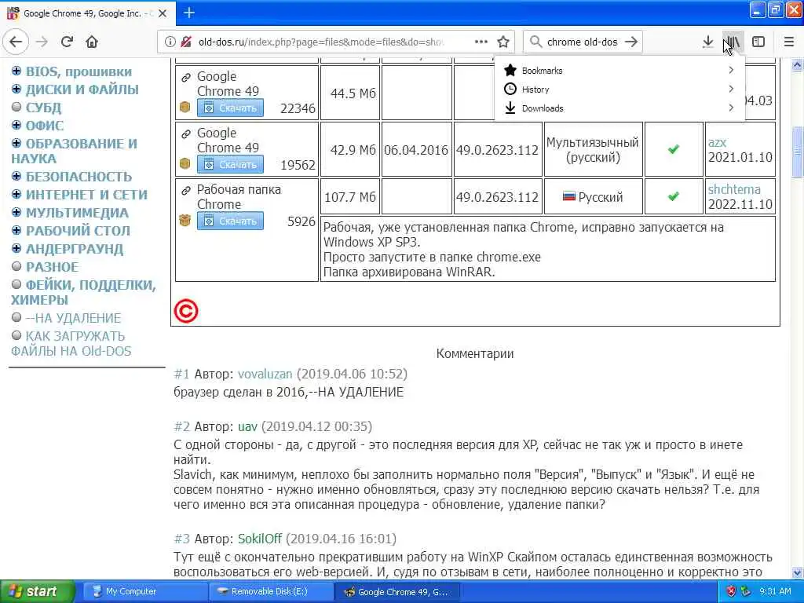Expand the Downloads submenu chevron

(731, 108)
